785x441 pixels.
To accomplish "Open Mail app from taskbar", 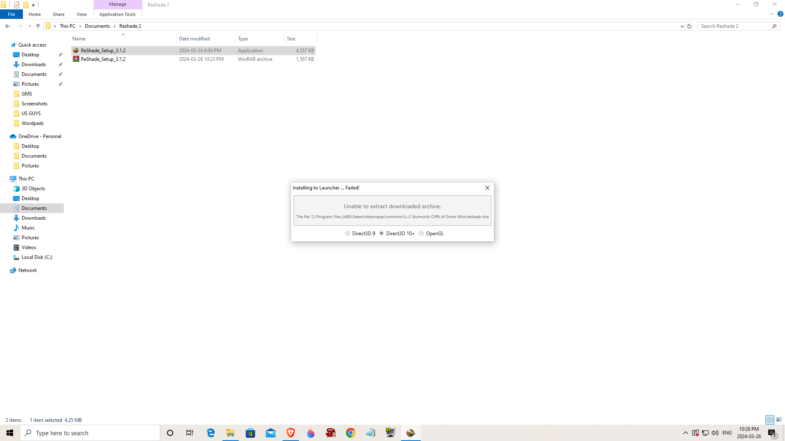I will [x=271, y=433].
